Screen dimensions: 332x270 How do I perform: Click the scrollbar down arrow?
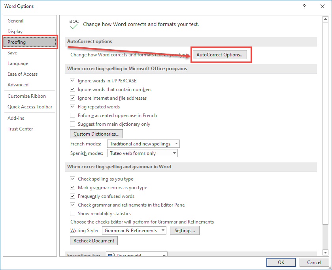click(x=325, y=252)
